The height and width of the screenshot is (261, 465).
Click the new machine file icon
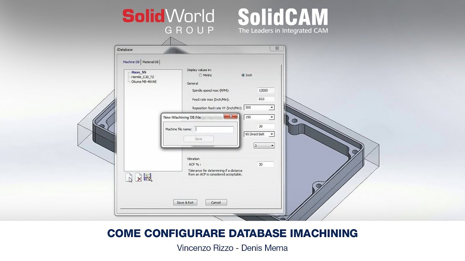tap(129, 177)
